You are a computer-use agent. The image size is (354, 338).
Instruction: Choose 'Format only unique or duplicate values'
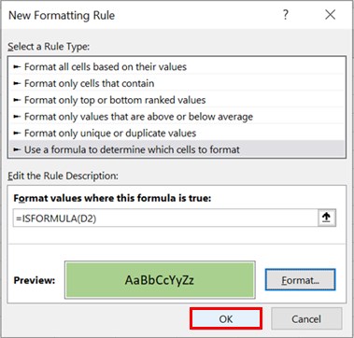pos(177,134)
